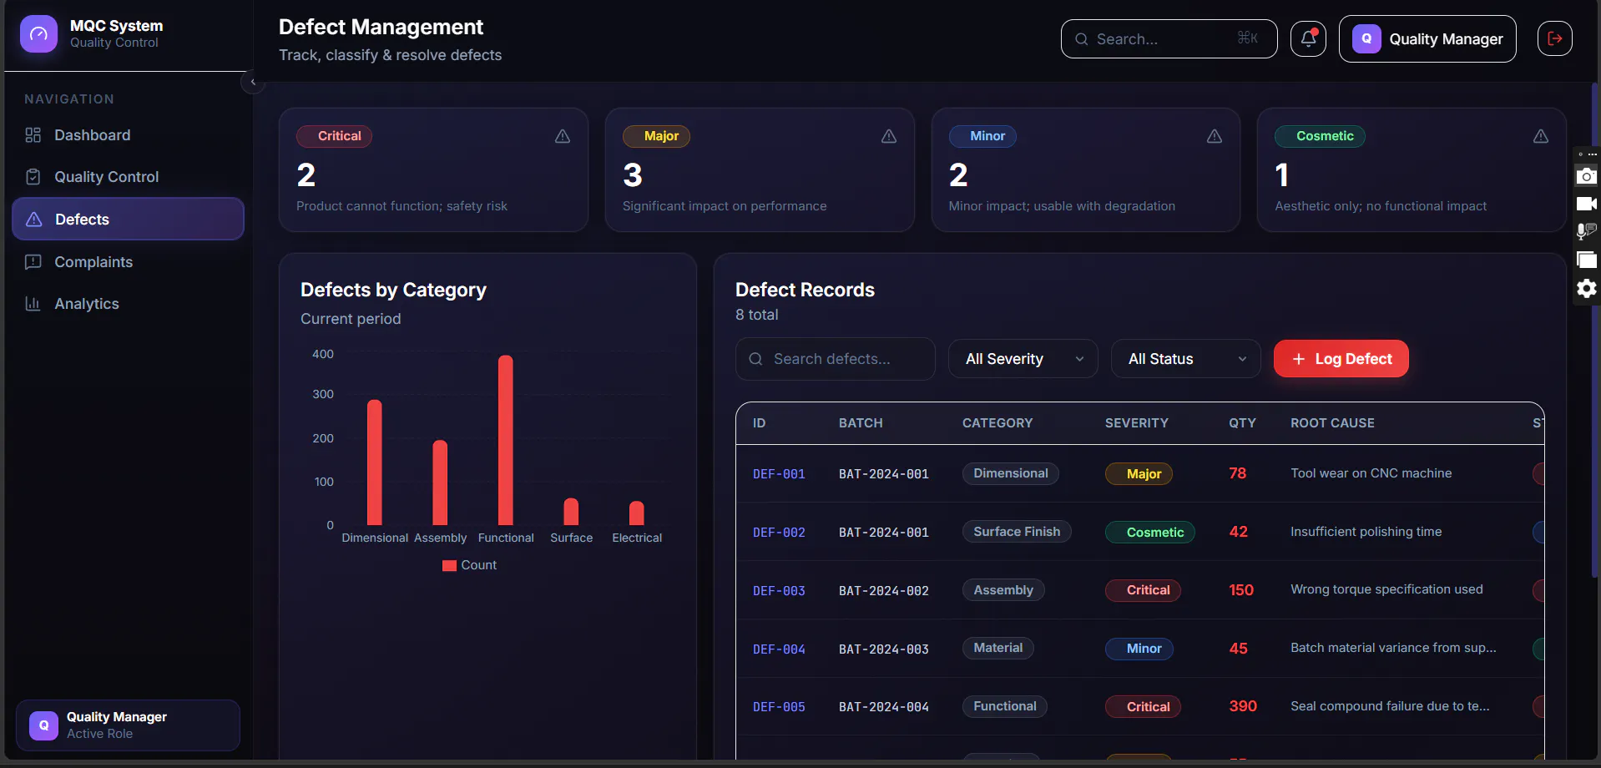Open settings gear on side toolbar

tap(1586, 289)
